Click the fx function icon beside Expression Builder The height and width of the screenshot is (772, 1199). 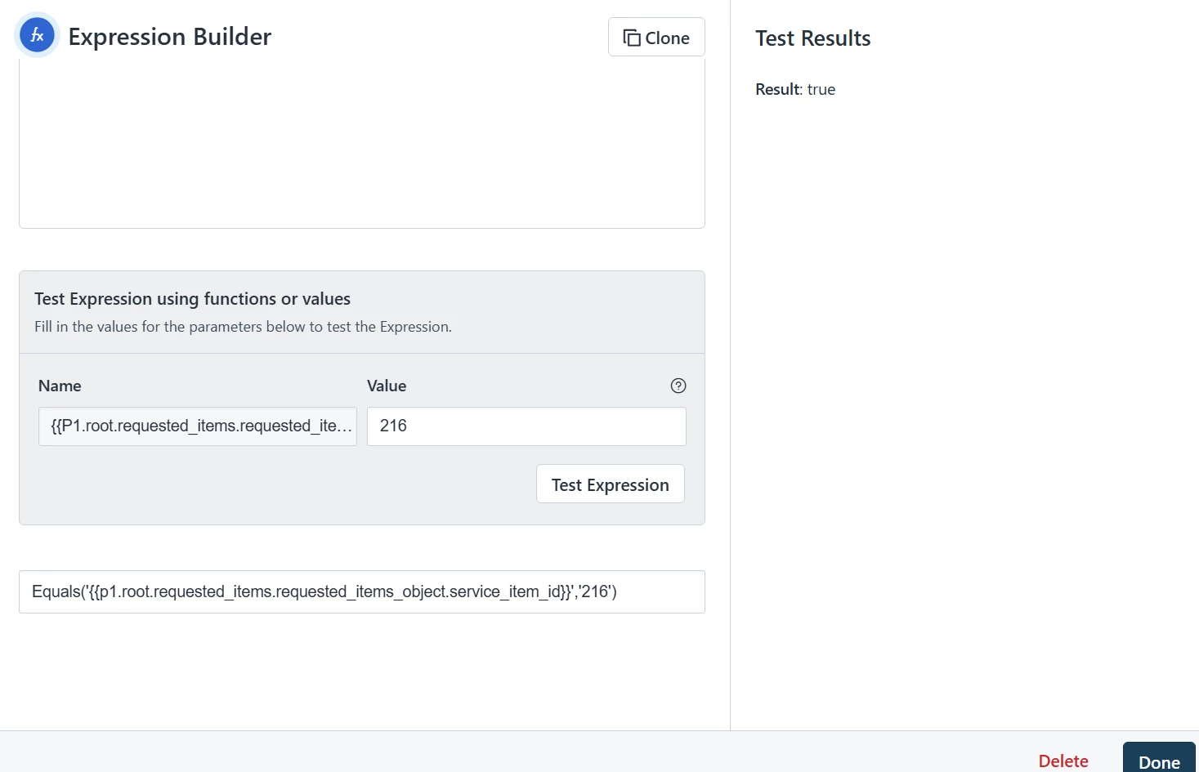tap(37, 36)
